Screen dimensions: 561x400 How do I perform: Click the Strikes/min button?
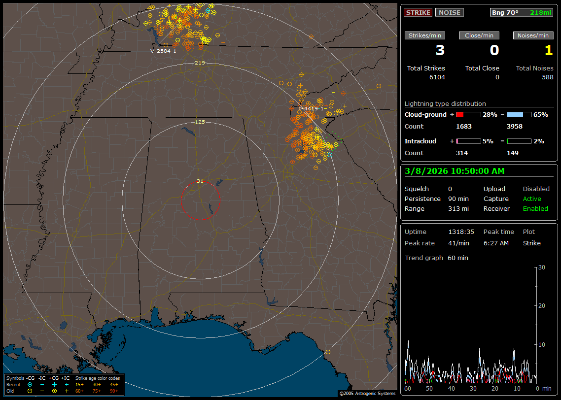425,35
